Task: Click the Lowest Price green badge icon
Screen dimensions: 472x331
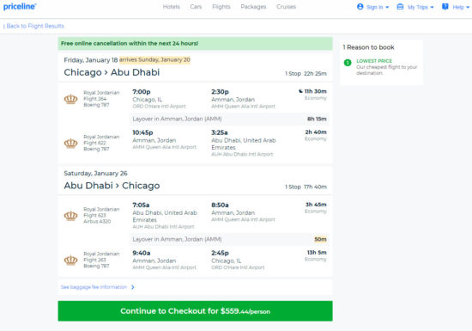Action: click(x=348, y=63)
